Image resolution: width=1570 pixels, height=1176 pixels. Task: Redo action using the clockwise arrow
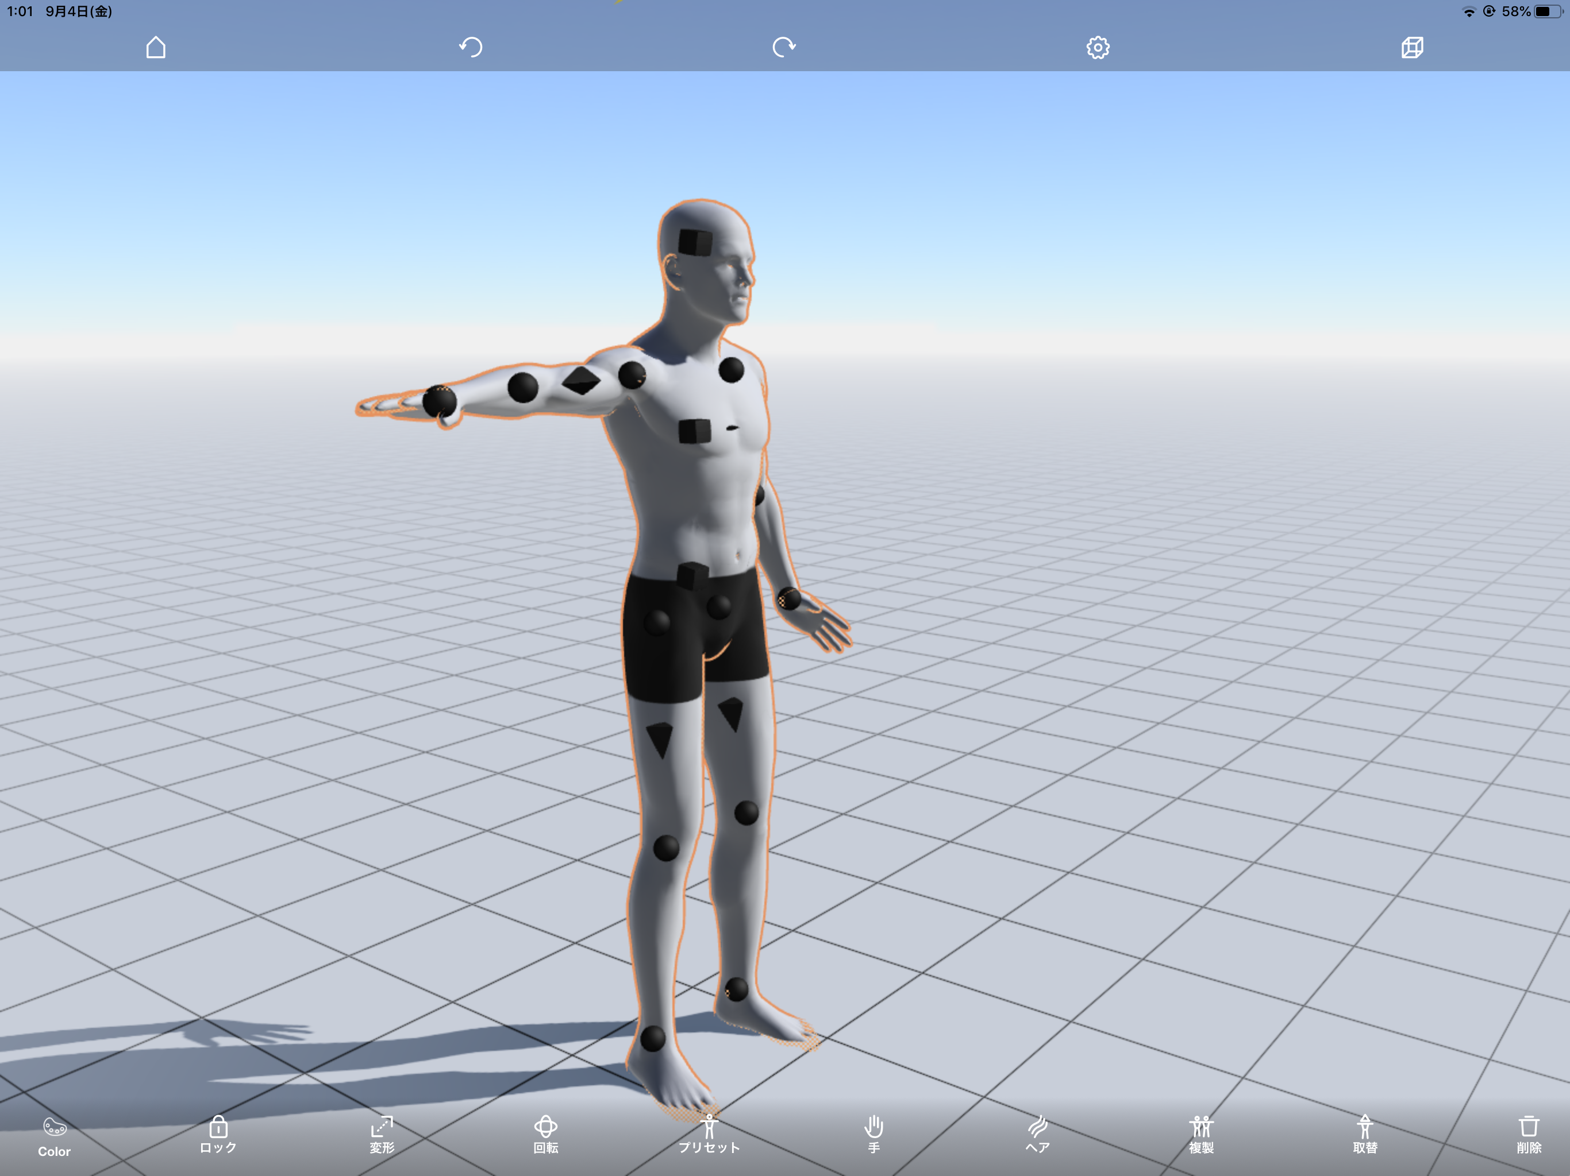784,48
